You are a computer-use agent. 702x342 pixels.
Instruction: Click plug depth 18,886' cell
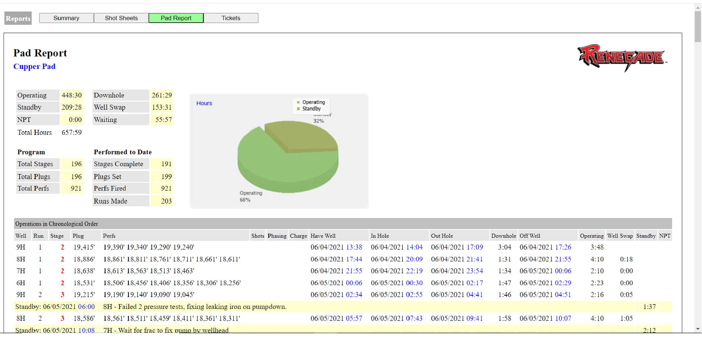[84, 259]
